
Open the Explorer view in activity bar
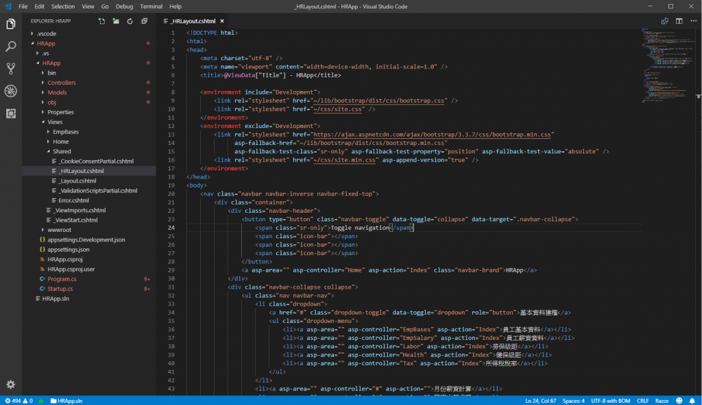pos(11,24)
